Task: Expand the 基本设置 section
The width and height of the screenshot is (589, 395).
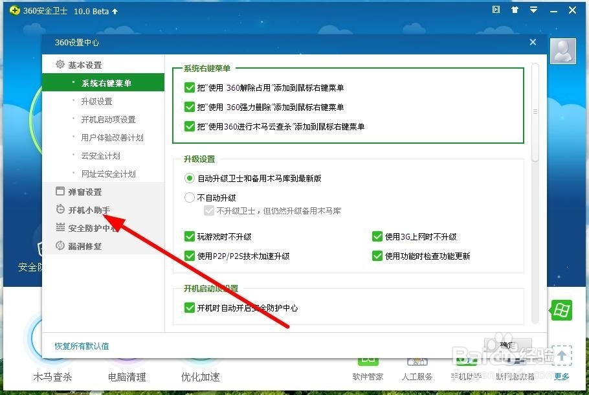Action: pos(85,65)
